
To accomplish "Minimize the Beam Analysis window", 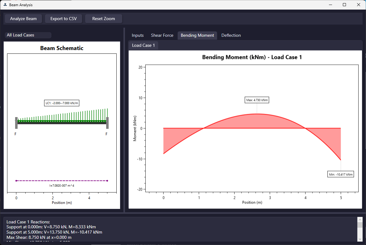I will click(331, 5).
